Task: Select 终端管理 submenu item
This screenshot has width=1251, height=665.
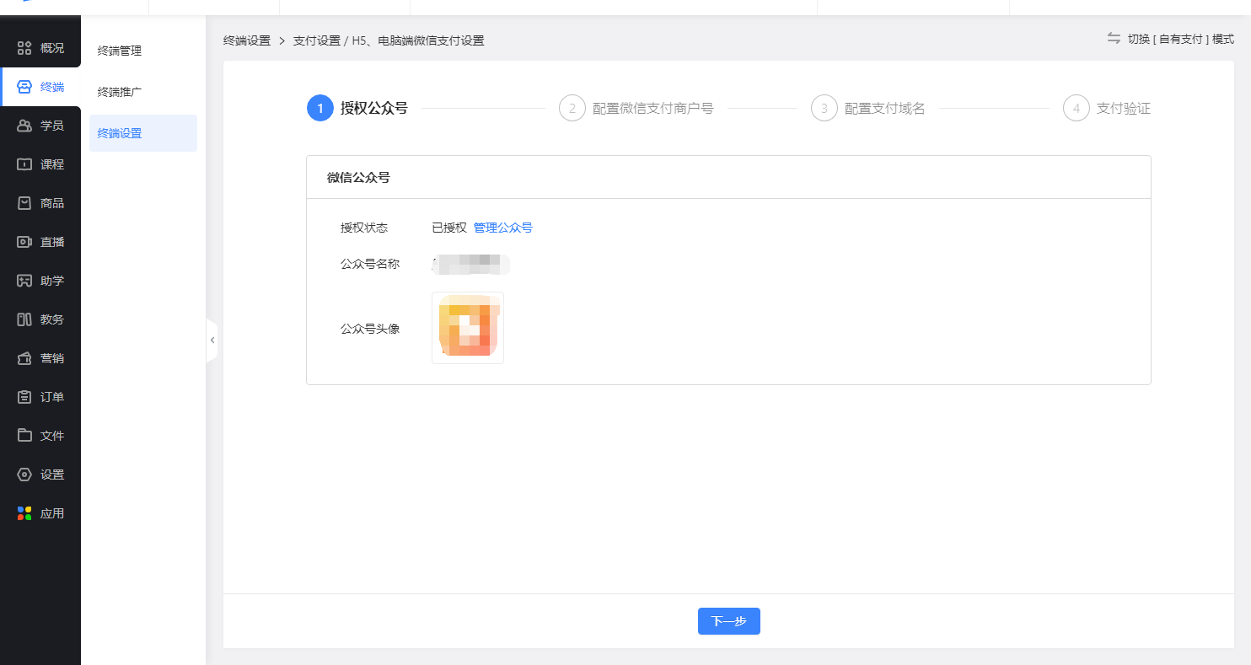Action: click(120, 51)
